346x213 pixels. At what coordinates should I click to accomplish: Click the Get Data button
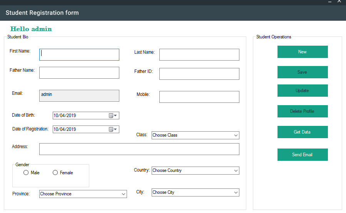click(303, 132)
